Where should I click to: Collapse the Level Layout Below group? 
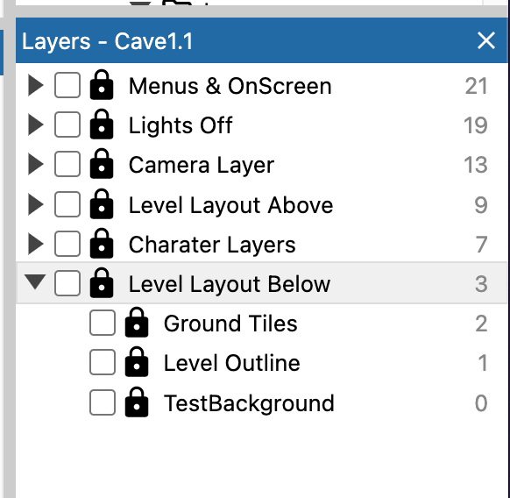click(35, 281)
